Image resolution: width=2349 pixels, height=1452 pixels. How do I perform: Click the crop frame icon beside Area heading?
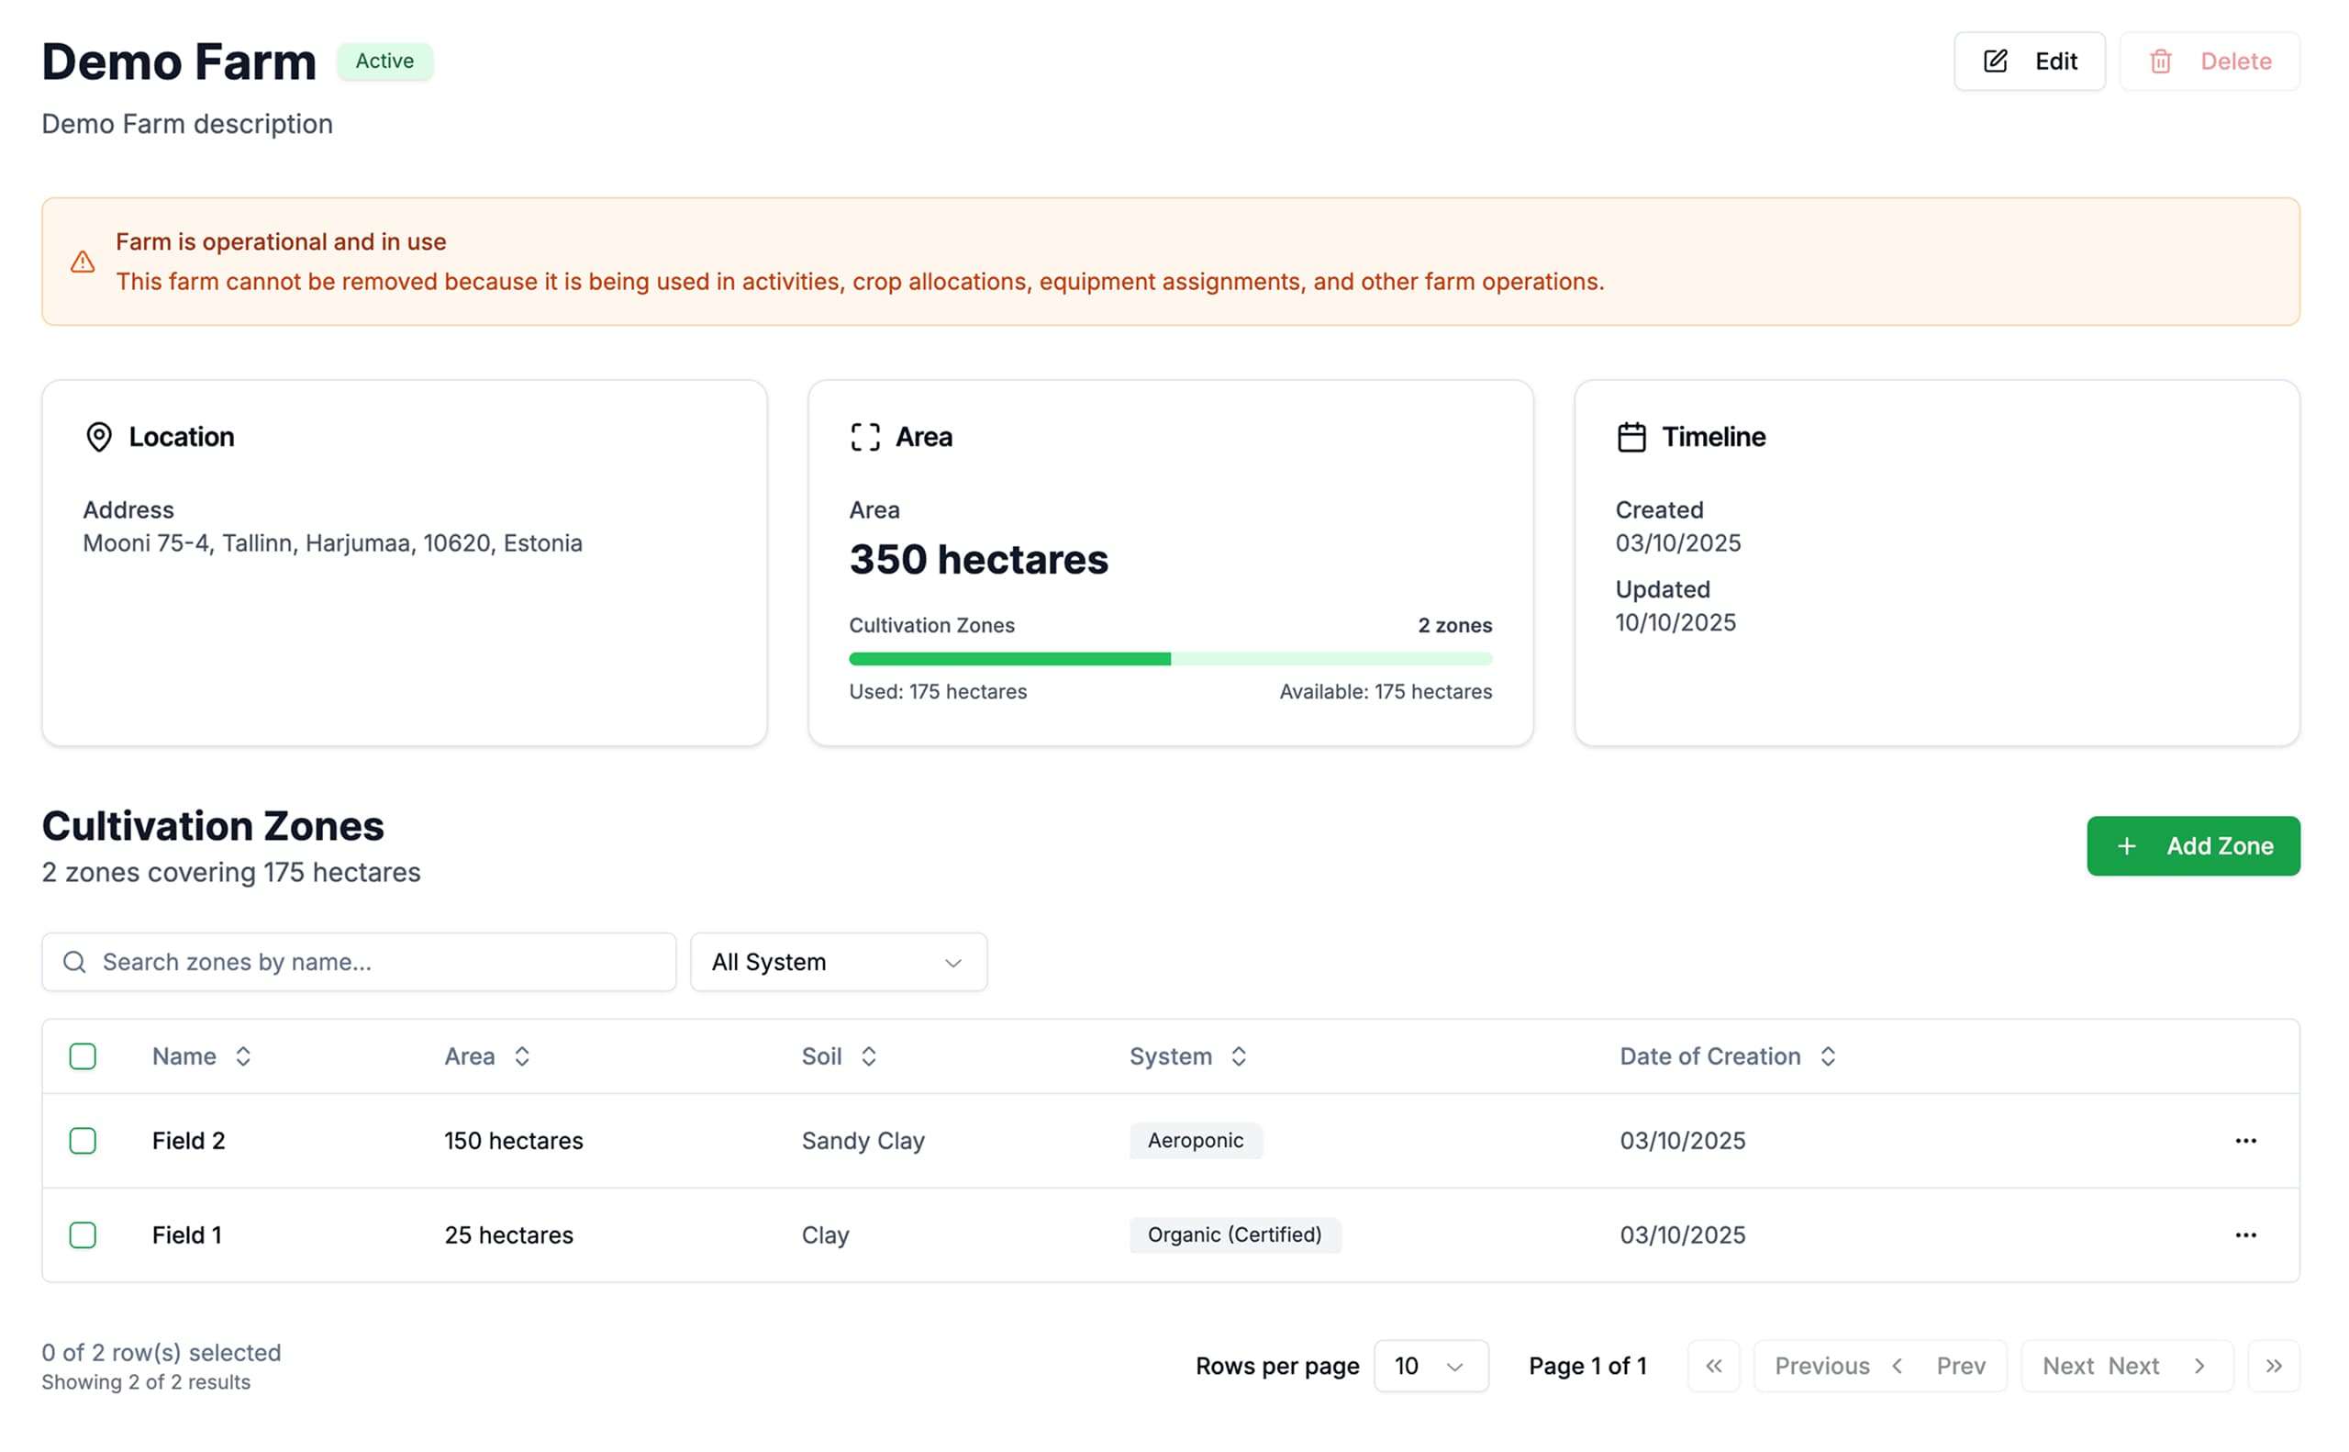(x=864, y=436)
